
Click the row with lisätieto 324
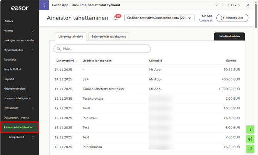pyautogui.click(x=146, y=79)
